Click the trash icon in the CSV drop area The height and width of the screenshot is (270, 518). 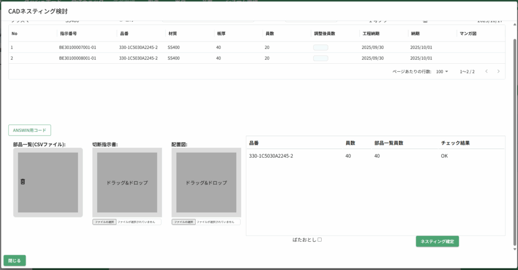tap(23, 182)
